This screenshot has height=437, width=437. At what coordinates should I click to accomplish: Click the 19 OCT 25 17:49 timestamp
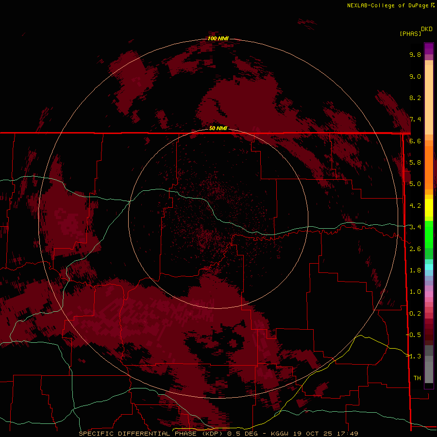[x=327, y=434]
